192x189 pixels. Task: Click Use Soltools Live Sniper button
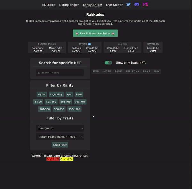click(95, 34)
